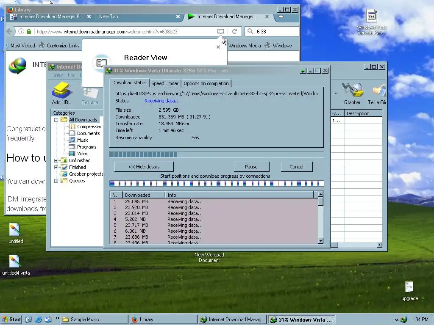Image resolution: width=434 pixels, height=325 pixels.
Task: Open the Windows Media bookmark
Action: [245, 46]
